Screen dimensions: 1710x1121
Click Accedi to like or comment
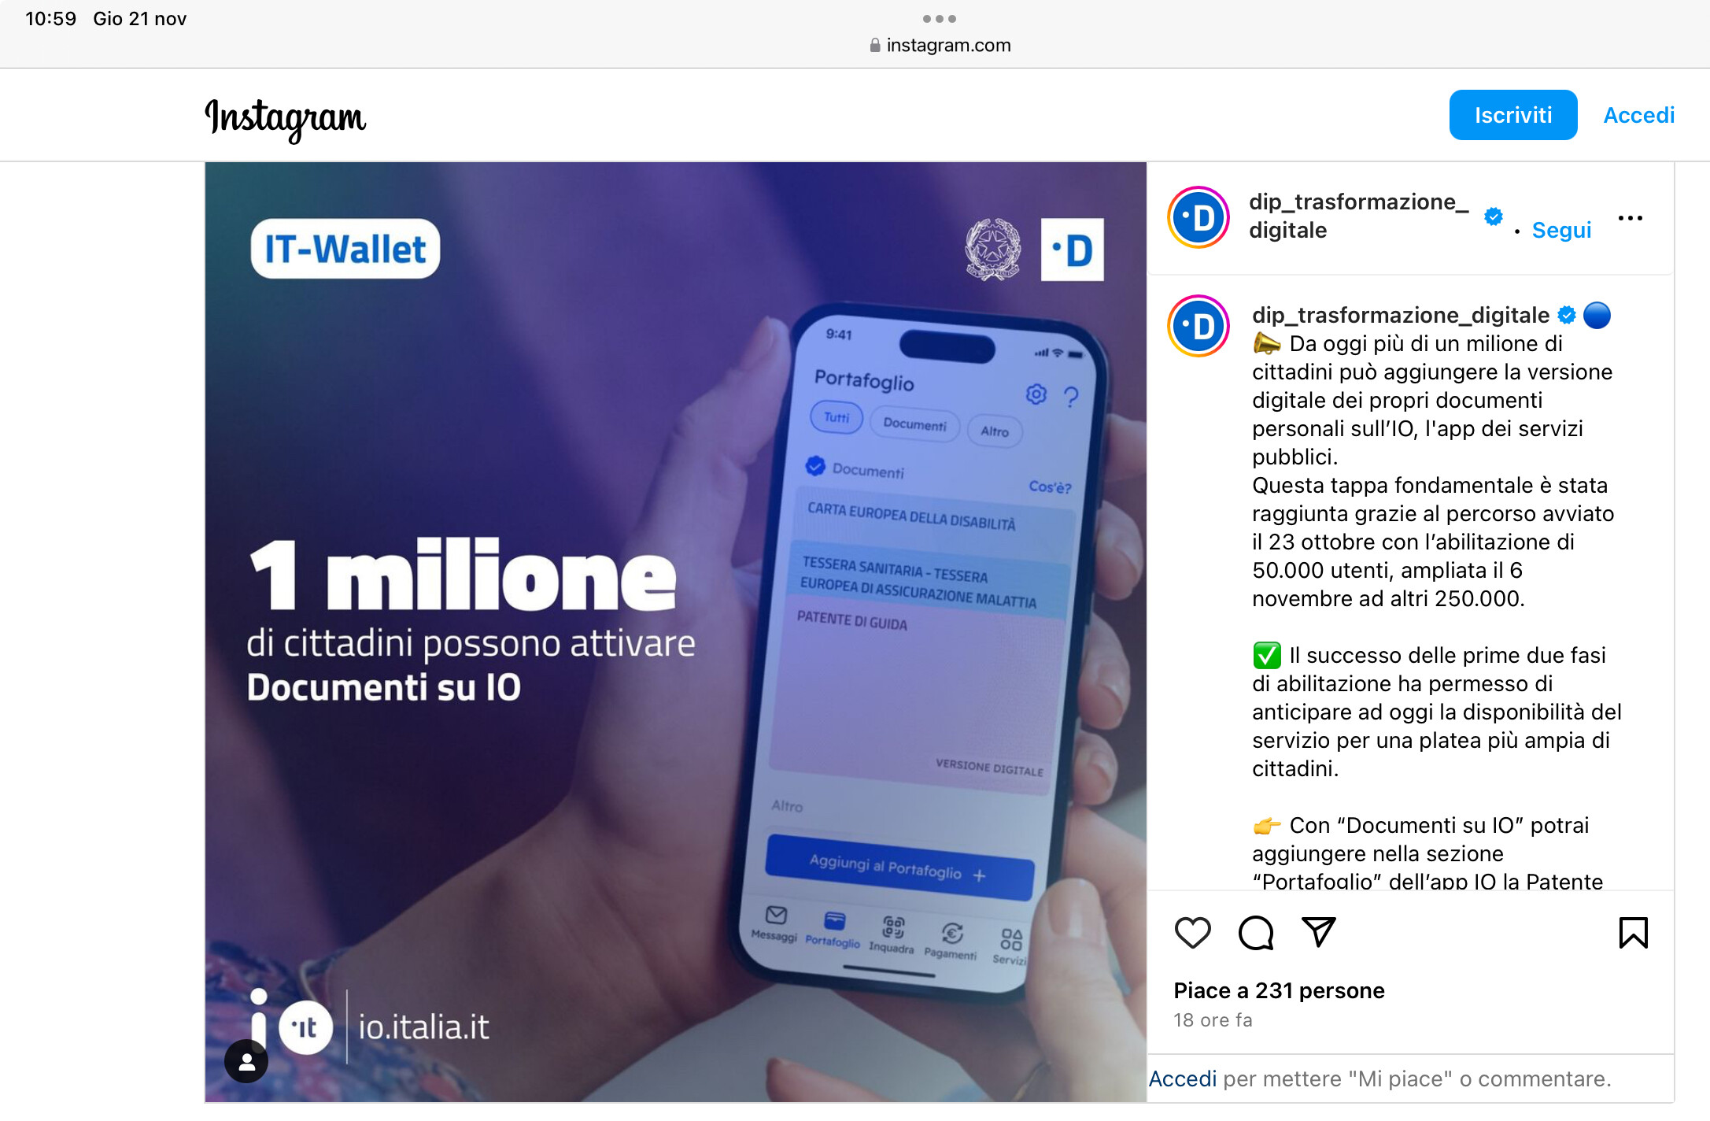click(x=1183, y=1078)
